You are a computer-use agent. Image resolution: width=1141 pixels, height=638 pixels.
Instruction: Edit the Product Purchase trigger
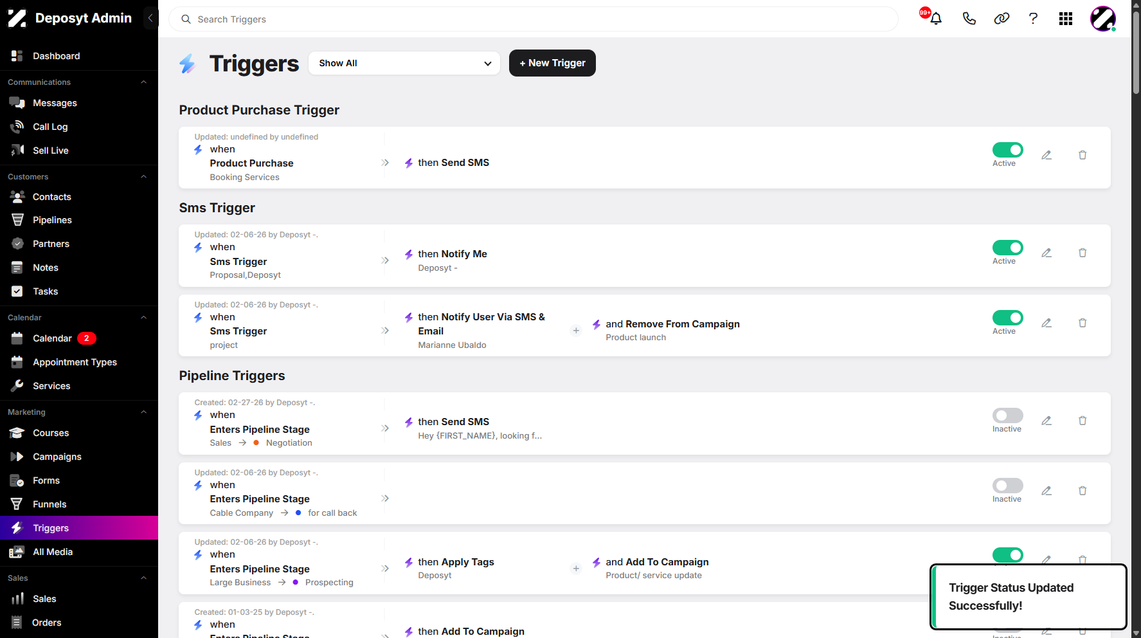pyautogui.click(x=1047, y=155)
